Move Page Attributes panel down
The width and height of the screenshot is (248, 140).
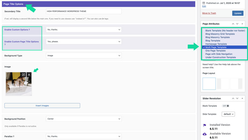pos(237,24)
